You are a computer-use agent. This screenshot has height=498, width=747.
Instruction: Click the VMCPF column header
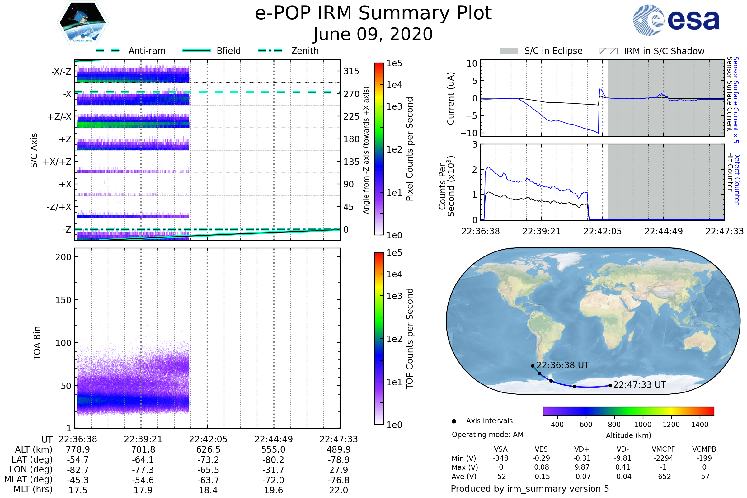(x=663, y=449)
